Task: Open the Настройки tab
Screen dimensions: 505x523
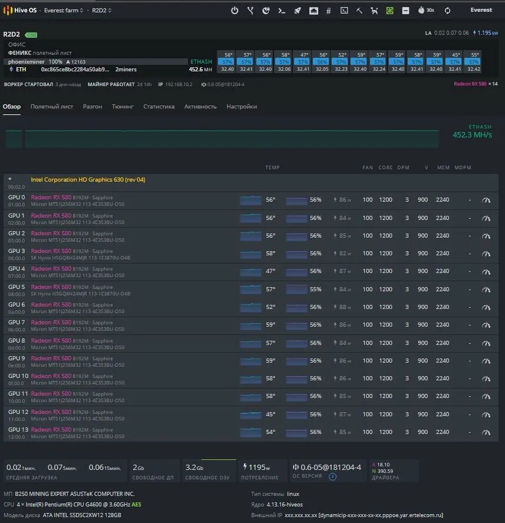Action: [x=242, y=106]
